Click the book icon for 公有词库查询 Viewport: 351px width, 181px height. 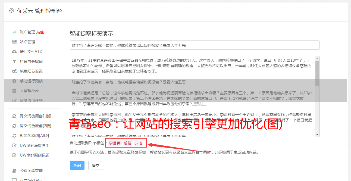pyautogui.click(x=14, y=171)
